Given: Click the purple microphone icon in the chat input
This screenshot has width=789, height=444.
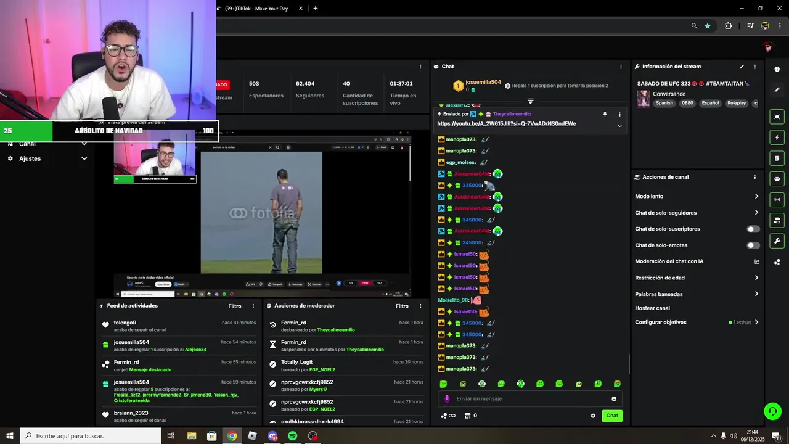Looking at the screenshot, I should point(447,398).
